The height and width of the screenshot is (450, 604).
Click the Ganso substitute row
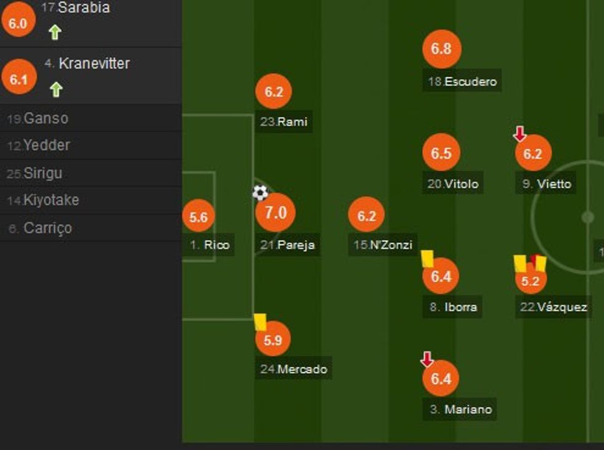pos(91,118)
